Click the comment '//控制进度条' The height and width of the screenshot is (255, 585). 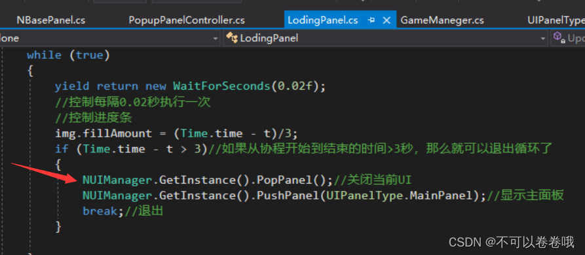click(x=93, y=118)
